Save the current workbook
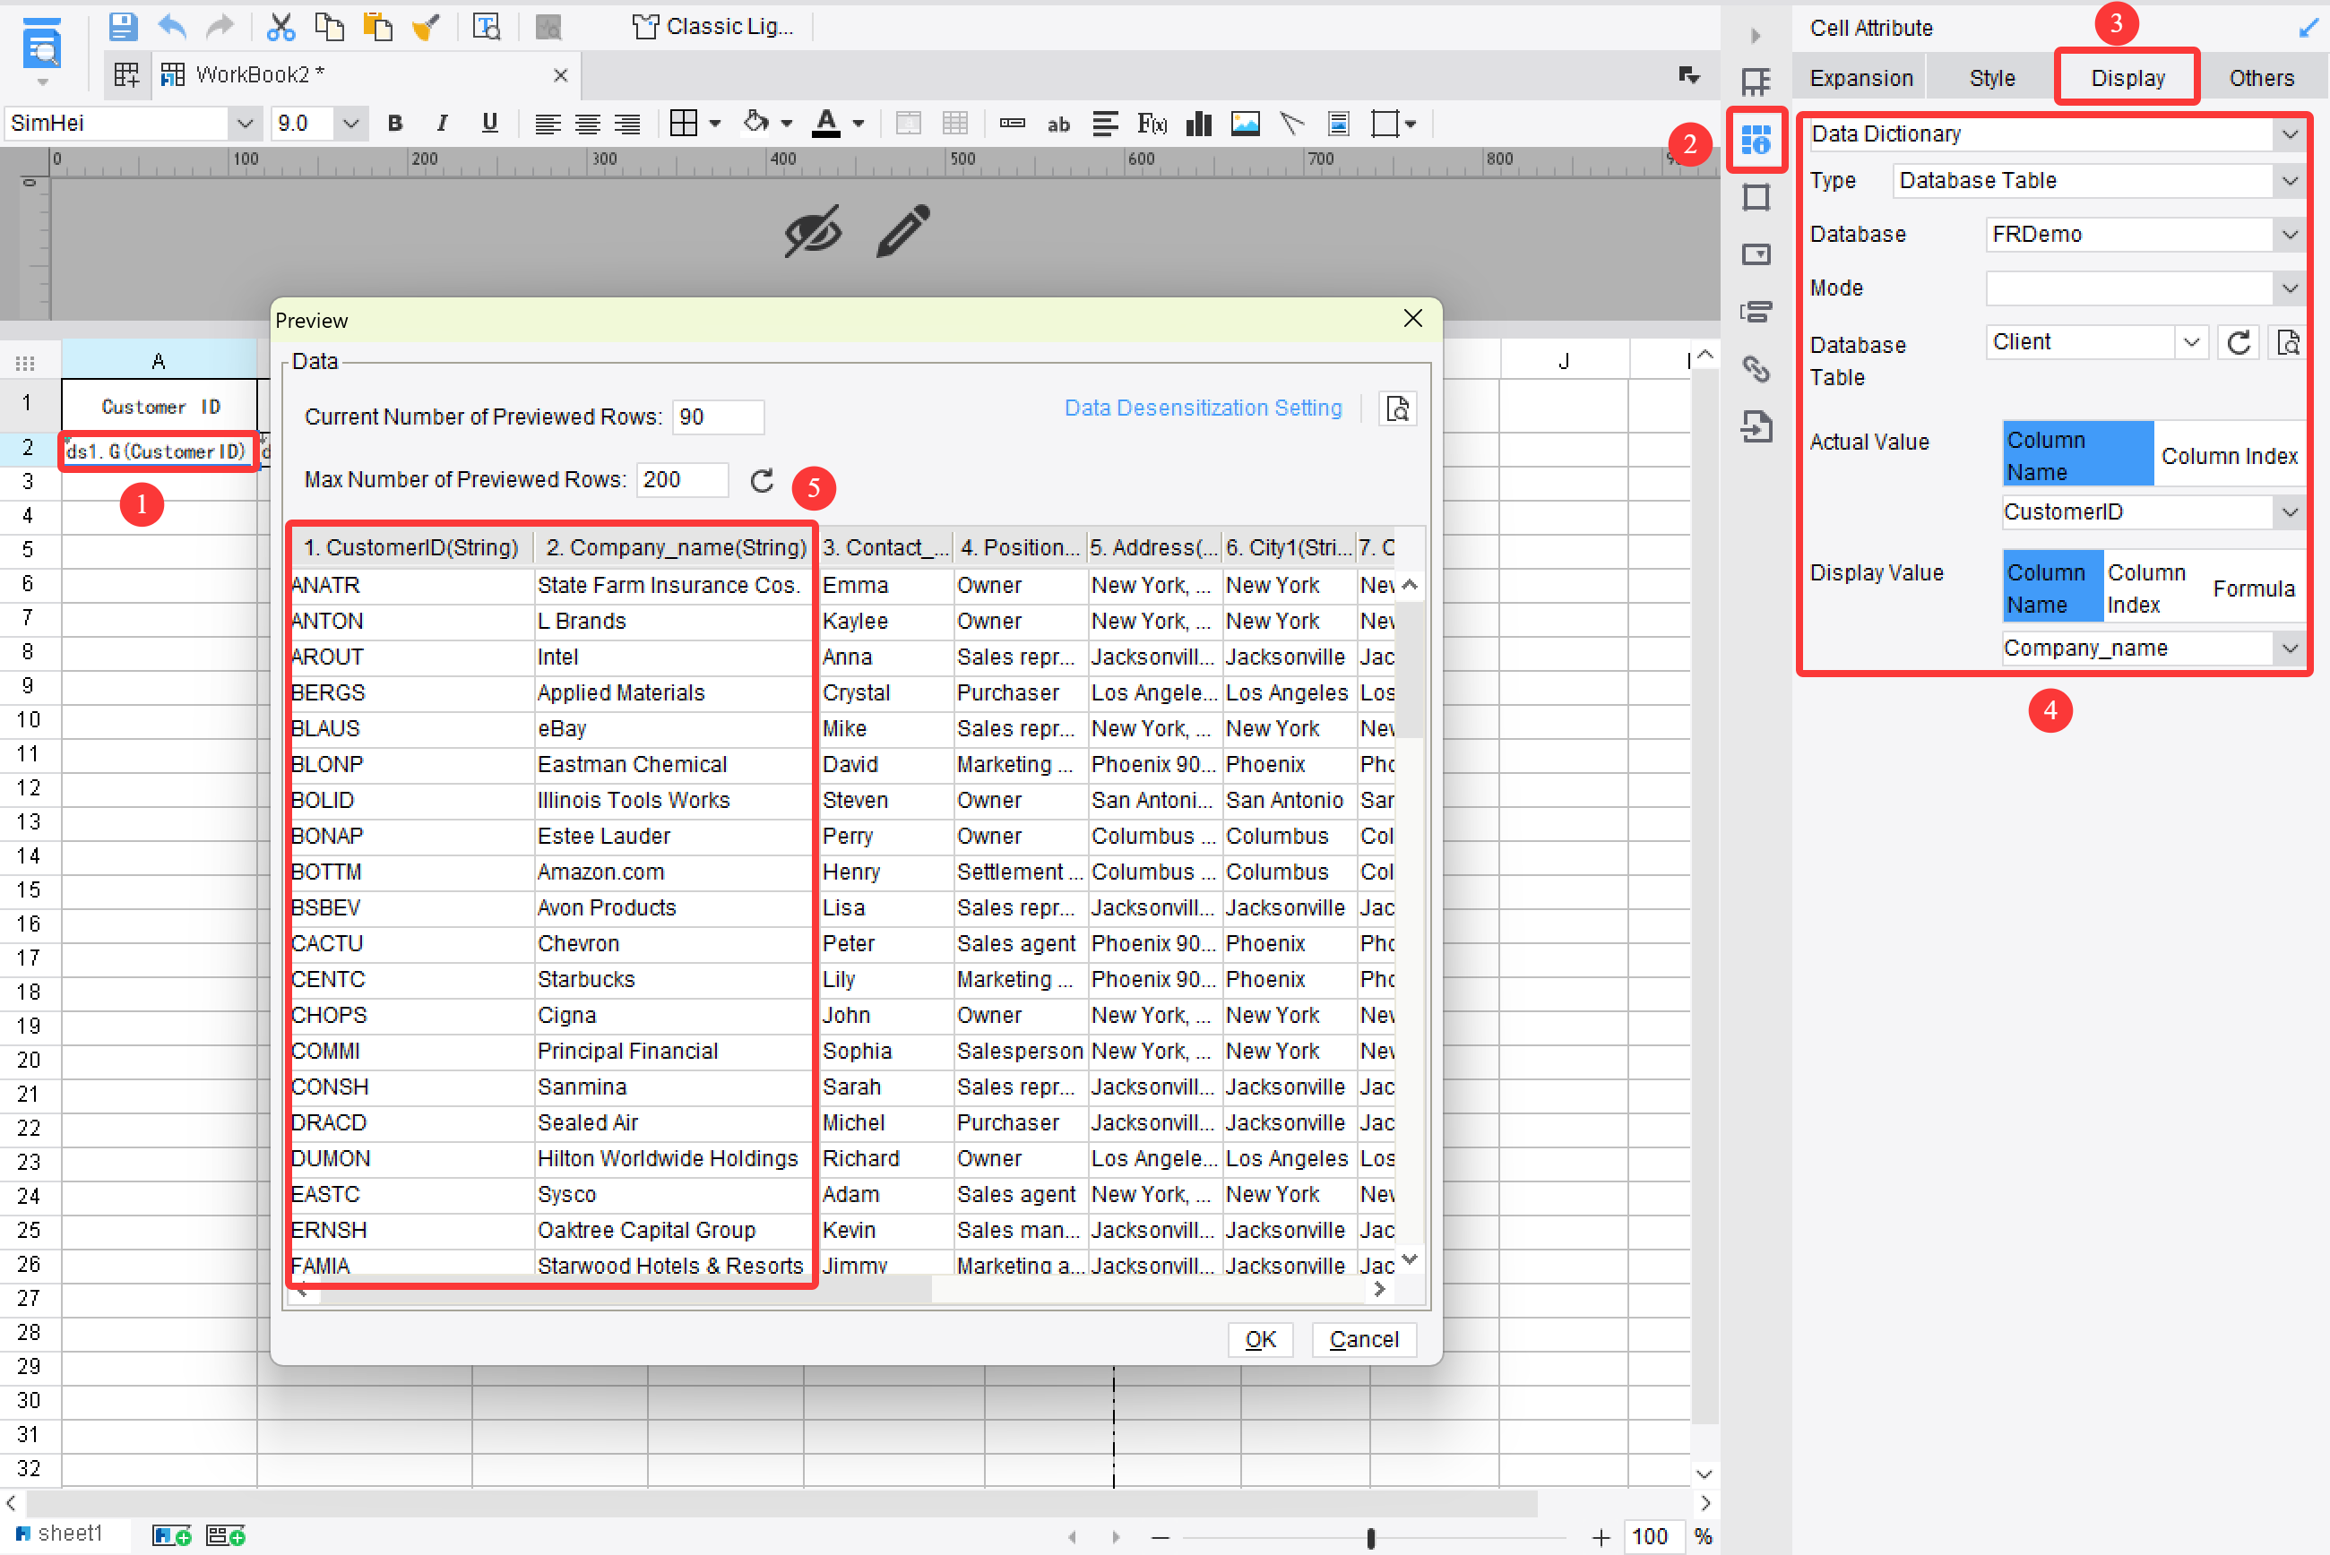 (123, 27)
